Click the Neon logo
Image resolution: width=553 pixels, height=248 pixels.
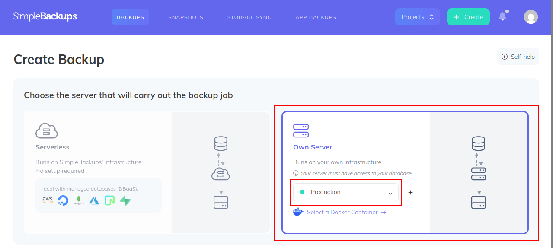pyautogui.click(x=110, y=200)
